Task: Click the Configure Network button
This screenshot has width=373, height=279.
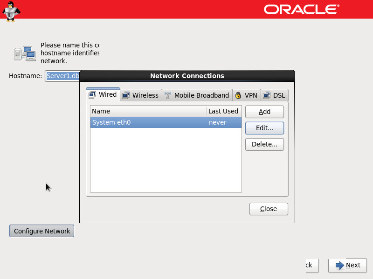Action: pyautogui.click(x=41, y=231)
